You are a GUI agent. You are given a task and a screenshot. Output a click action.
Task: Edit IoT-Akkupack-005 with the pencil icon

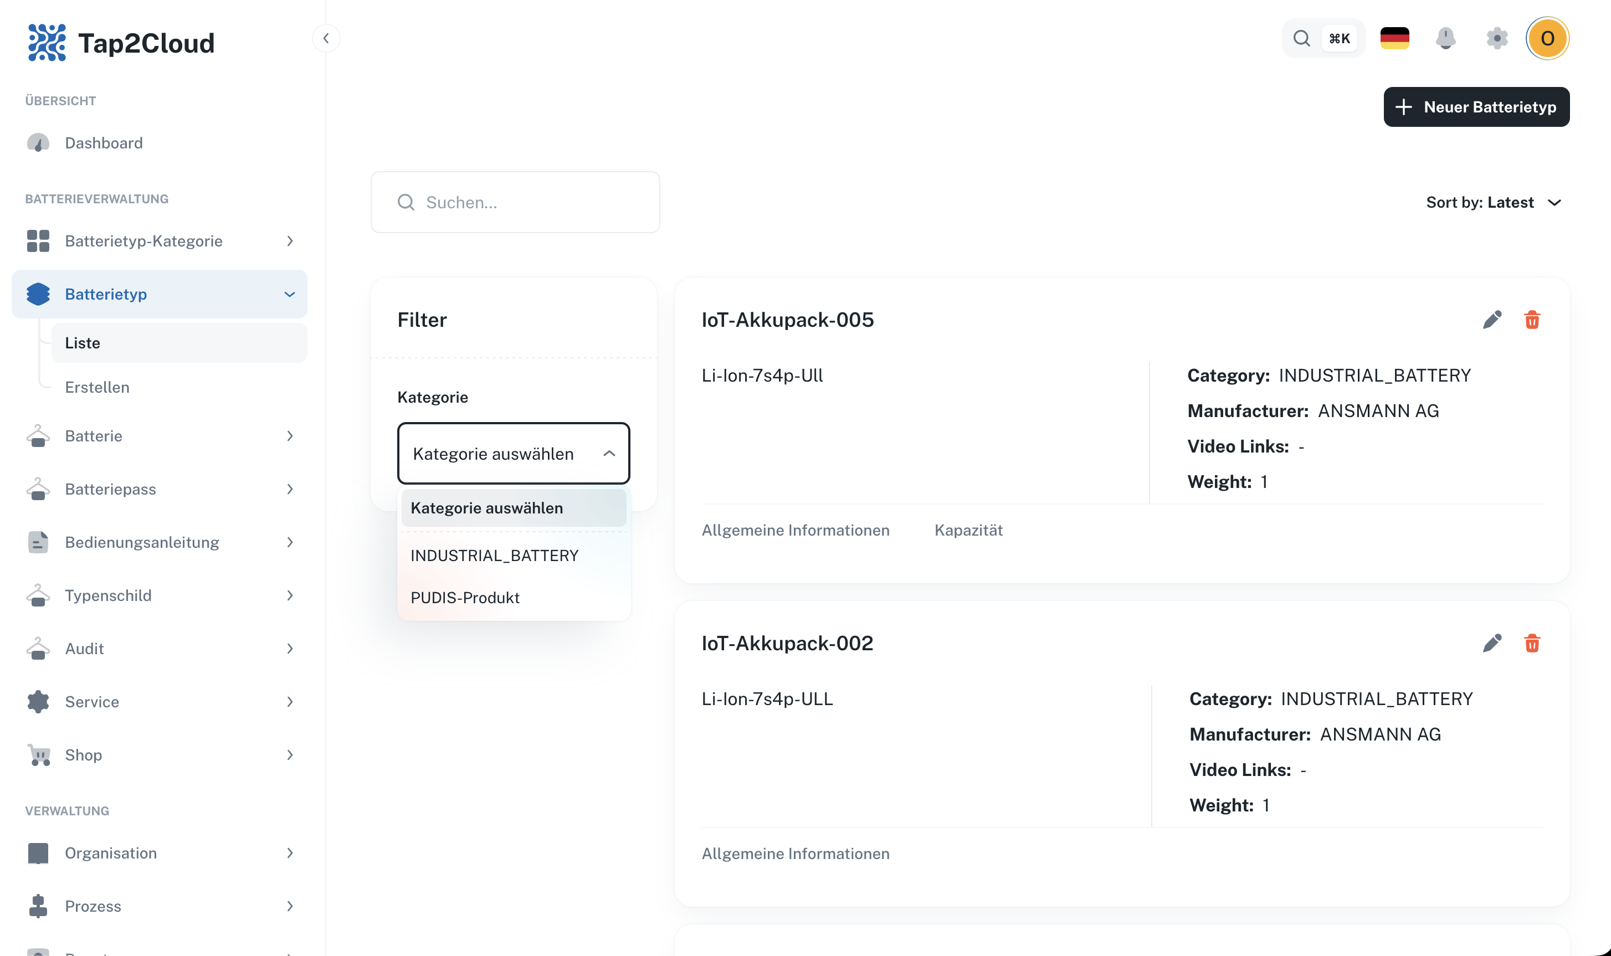pyautogui.click(x=1492, y=319)
